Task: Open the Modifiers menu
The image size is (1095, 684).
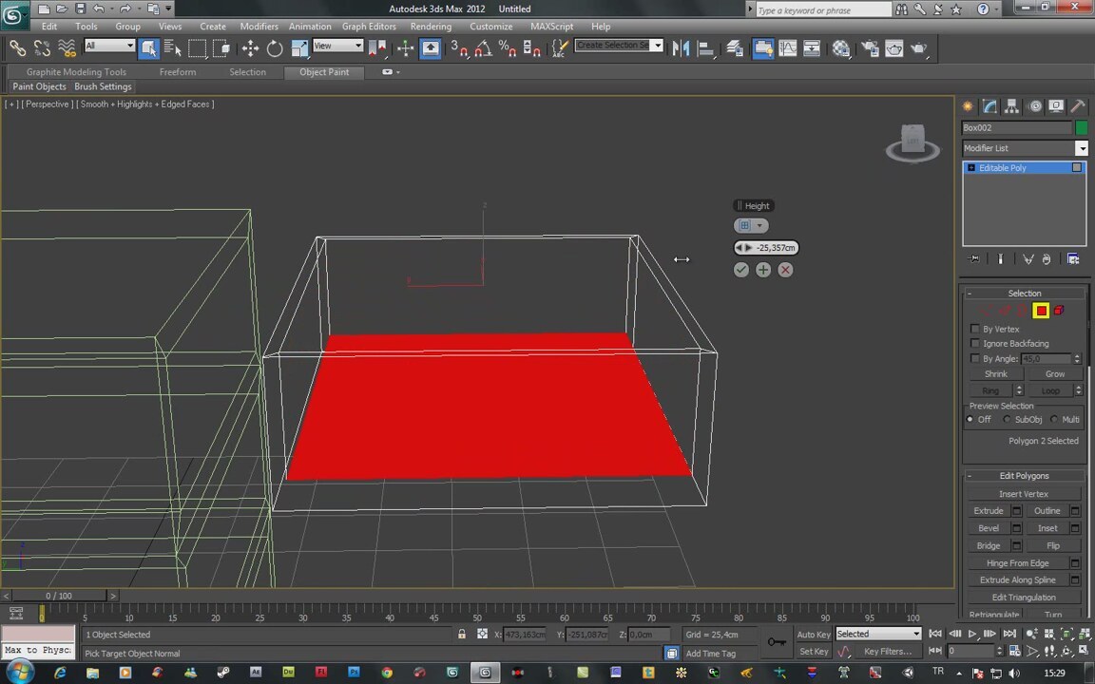Action: tap(259, 27)
